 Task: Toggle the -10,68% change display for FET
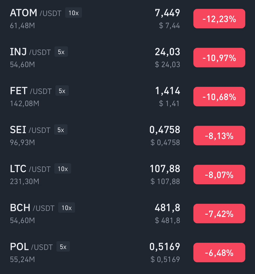click(219, 97)
